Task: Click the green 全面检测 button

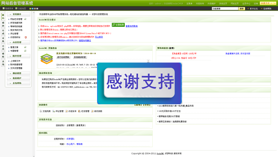Action: tap(118, 25)
